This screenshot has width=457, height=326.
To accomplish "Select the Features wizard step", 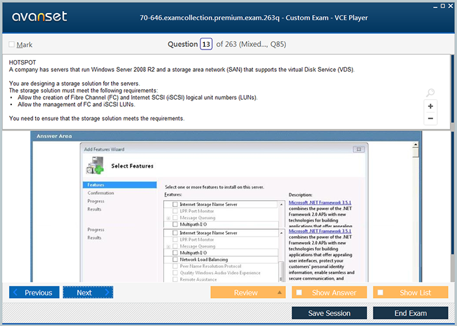I will (119, 185).
